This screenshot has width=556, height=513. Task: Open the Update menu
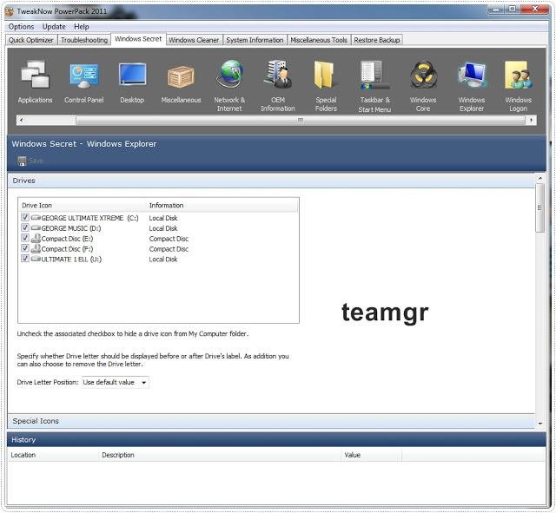coord(54,27)
